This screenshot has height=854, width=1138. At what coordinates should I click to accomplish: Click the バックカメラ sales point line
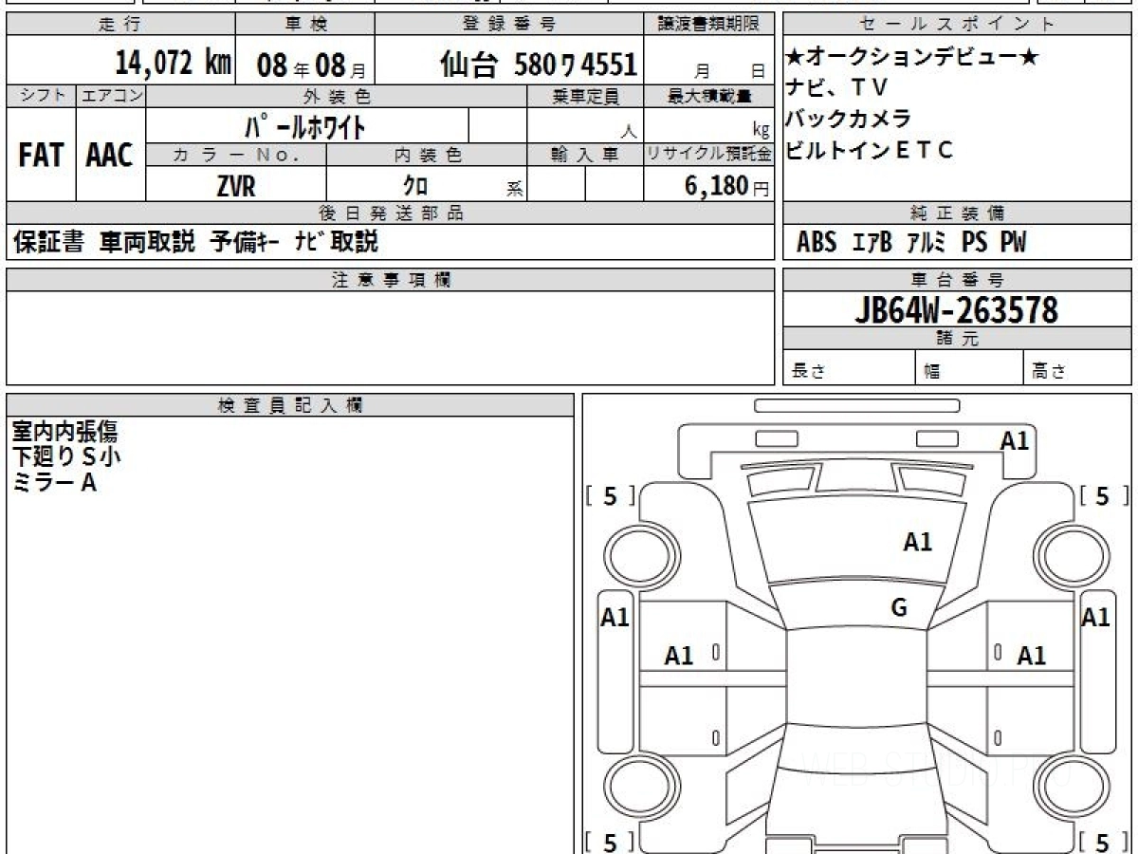click(x=849, y=119)
